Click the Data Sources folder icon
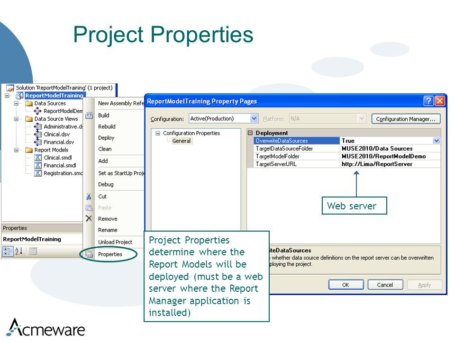The width and height of the screenshot is (455, 341). [29, 103]
